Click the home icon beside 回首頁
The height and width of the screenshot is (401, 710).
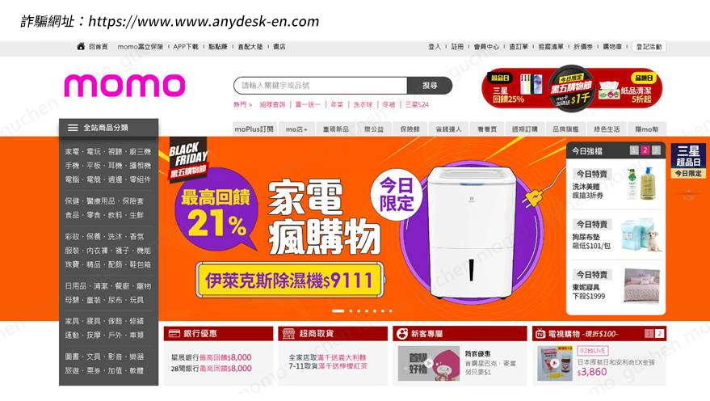pos(81,46)
